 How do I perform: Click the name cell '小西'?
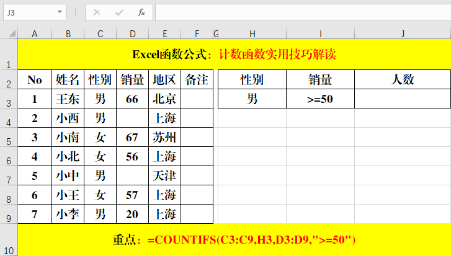[68, 118]
